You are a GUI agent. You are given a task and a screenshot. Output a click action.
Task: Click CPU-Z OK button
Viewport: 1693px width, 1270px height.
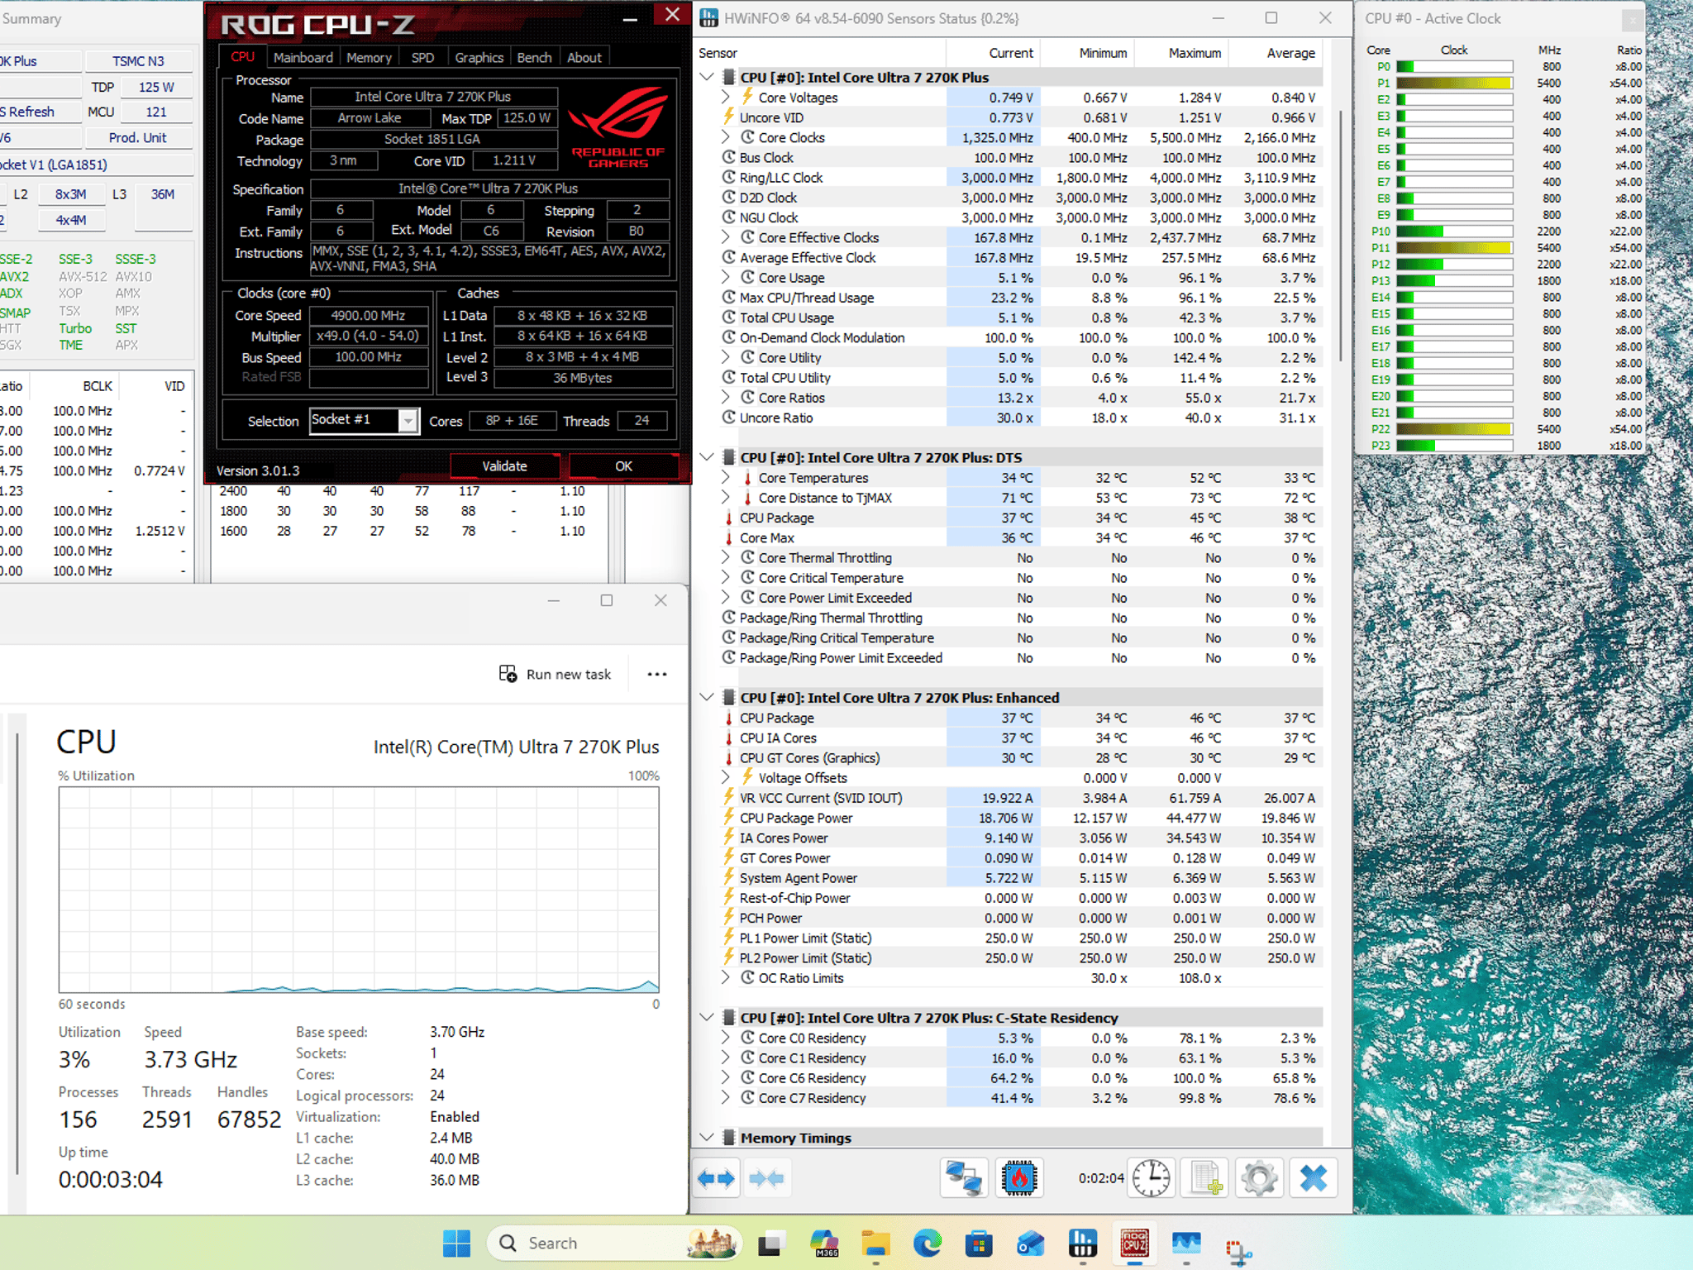pyautogui.click(x=623, y=466)
